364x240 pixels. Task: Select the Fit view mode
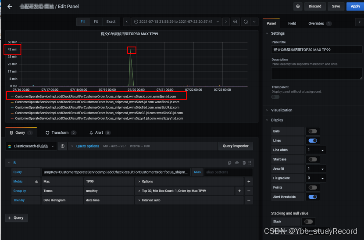(96, 21)
